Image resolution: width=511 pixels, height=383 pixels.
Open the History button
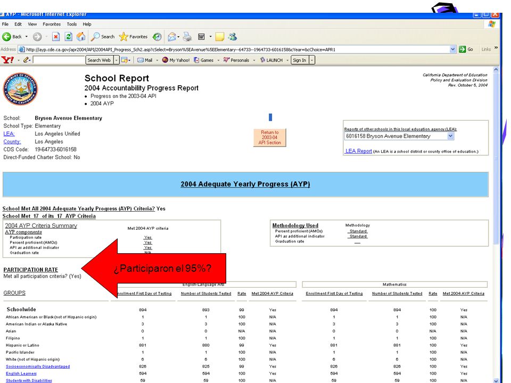pos(157,37)
